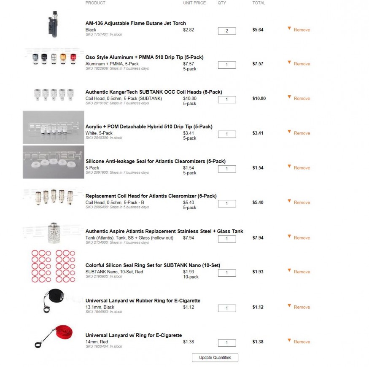Remove Colorful Silicon Seal Ring Set

(x=302, y=272)
